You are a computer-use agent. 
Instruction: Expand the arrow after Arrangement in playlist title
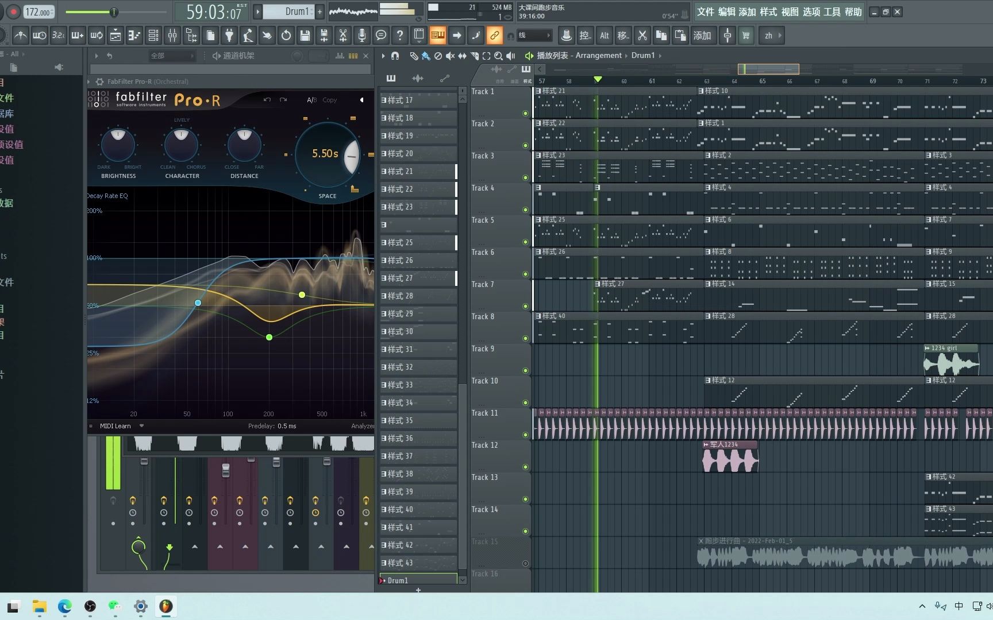coord(626,56)
